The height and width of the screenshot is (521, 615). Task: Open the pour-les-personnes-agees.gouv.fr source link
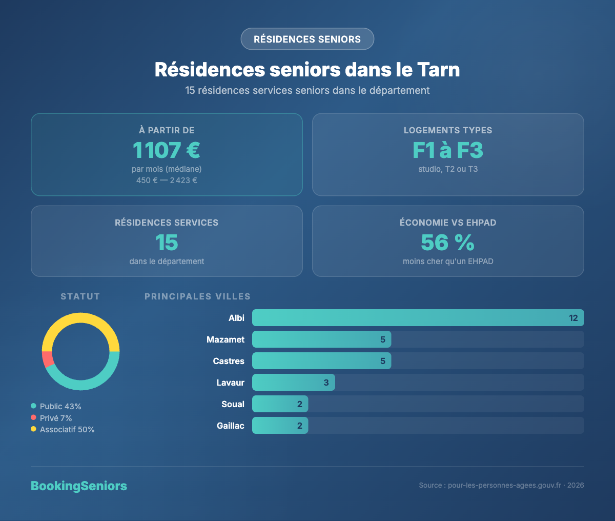[x=503, y=485]
